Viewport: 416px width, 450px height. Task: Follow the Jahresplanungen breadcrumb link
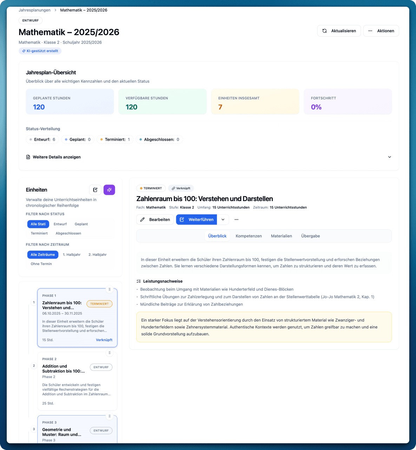click(x=34, y=10)
